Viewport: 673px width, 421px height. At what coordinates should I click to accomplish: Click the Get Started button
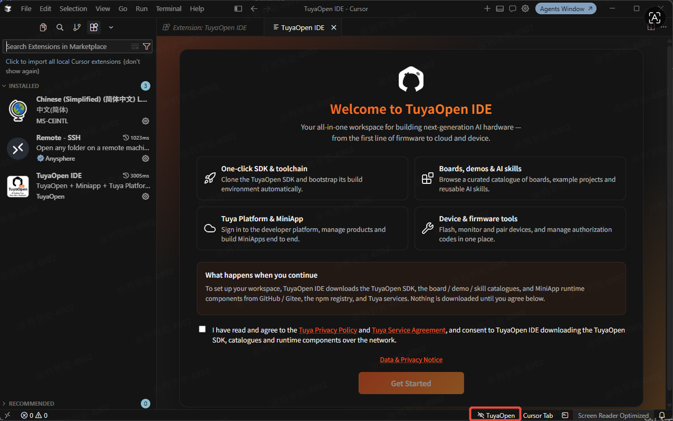(x=411, y=383)
